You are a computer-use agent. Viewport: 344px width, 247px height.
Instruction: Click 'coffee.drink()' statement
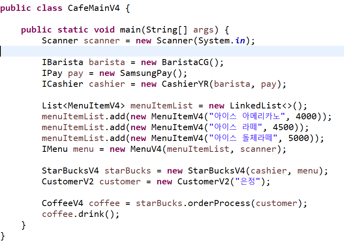pos(81,214)
